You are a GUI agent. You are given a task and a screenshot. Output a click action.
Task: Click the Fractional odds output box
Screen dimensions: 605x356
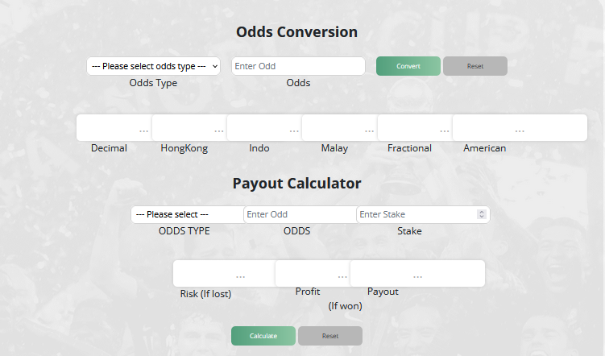pyautogui.click(x=414, y=128)
